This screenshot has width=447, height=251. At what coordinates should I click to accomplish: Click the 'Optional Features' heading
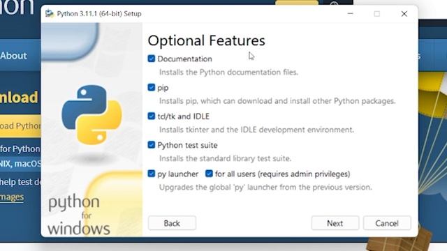point(207,40)
